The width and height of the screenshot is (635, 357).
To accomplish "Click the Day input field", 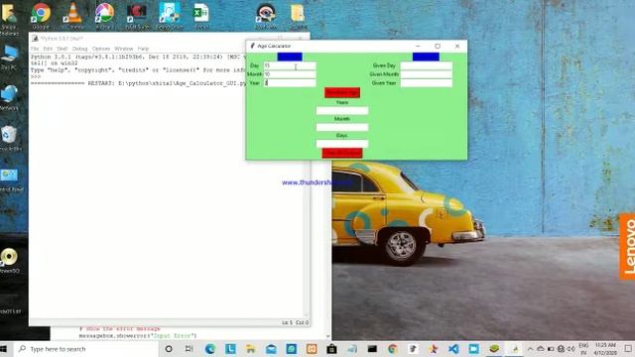I will coord(290,65).
